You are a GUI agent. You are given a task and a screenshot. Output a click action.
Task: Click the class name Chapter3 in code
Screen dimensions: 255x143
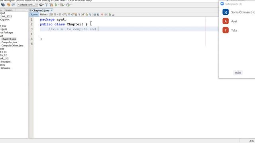click(75, 24)
